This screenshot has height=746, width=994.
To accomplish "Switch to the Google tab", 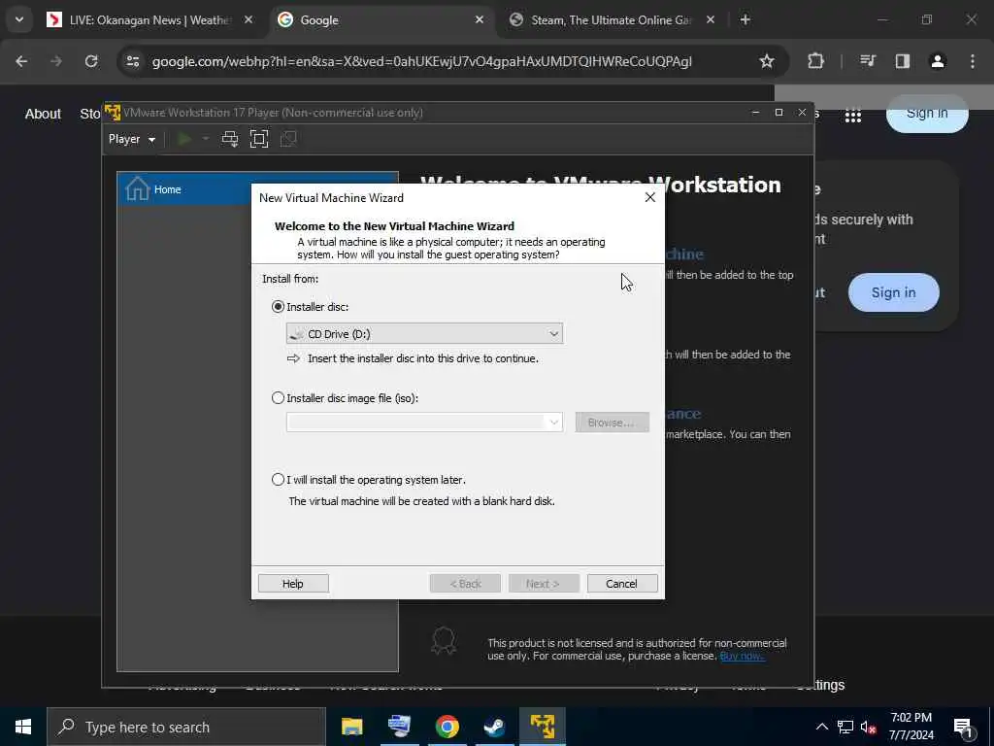I will (x=381, y=20).
